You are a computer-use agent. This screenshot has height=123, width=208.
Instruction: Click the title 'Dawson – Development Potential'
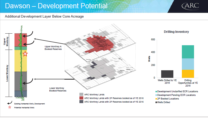tap(56, 6)
